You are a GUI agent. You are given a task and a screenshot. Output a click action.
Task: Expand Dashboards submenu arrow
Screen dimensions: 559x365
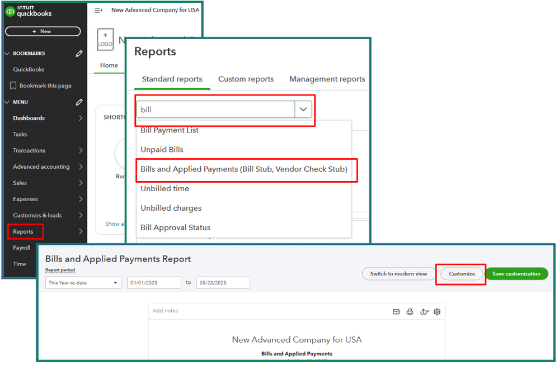81,118
